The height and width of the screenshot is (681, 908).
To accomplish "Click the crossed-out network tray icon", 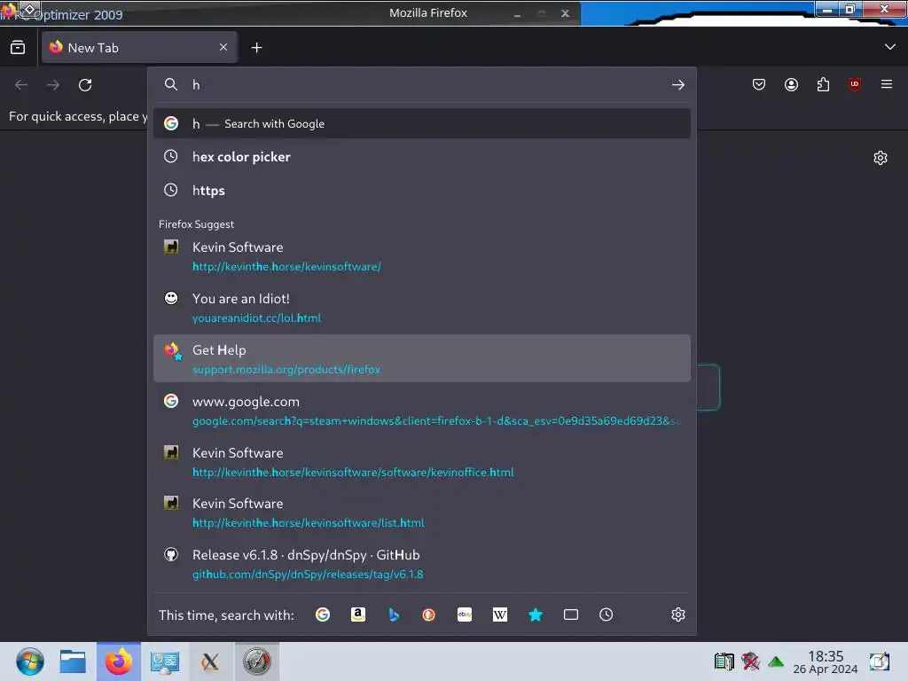I will coord(750,661).
